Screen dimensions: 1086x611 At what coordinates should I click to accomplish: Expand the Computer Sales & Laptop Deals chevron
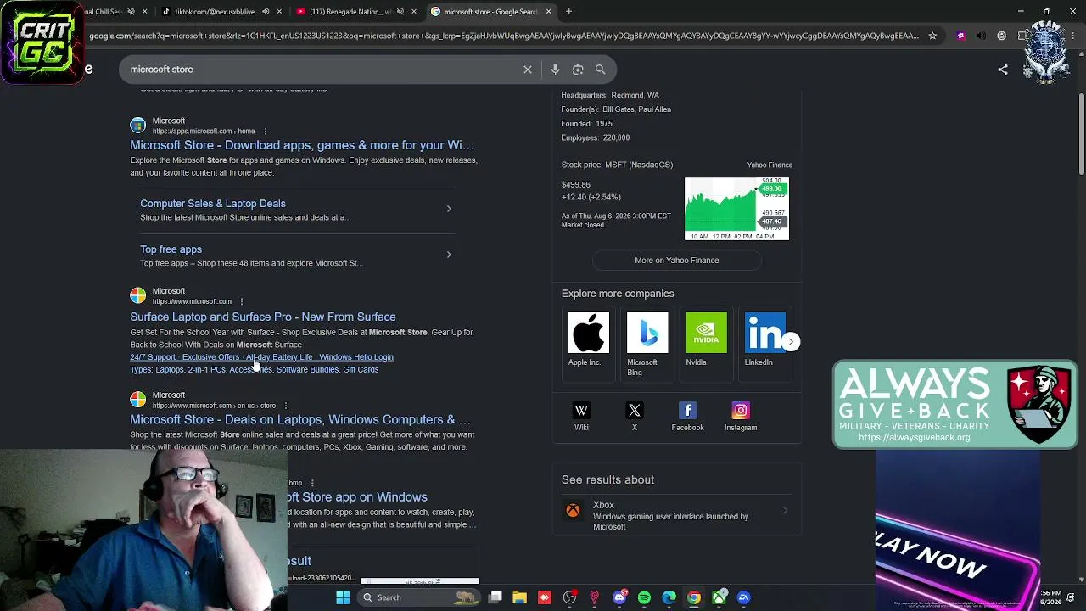point(449,209)
